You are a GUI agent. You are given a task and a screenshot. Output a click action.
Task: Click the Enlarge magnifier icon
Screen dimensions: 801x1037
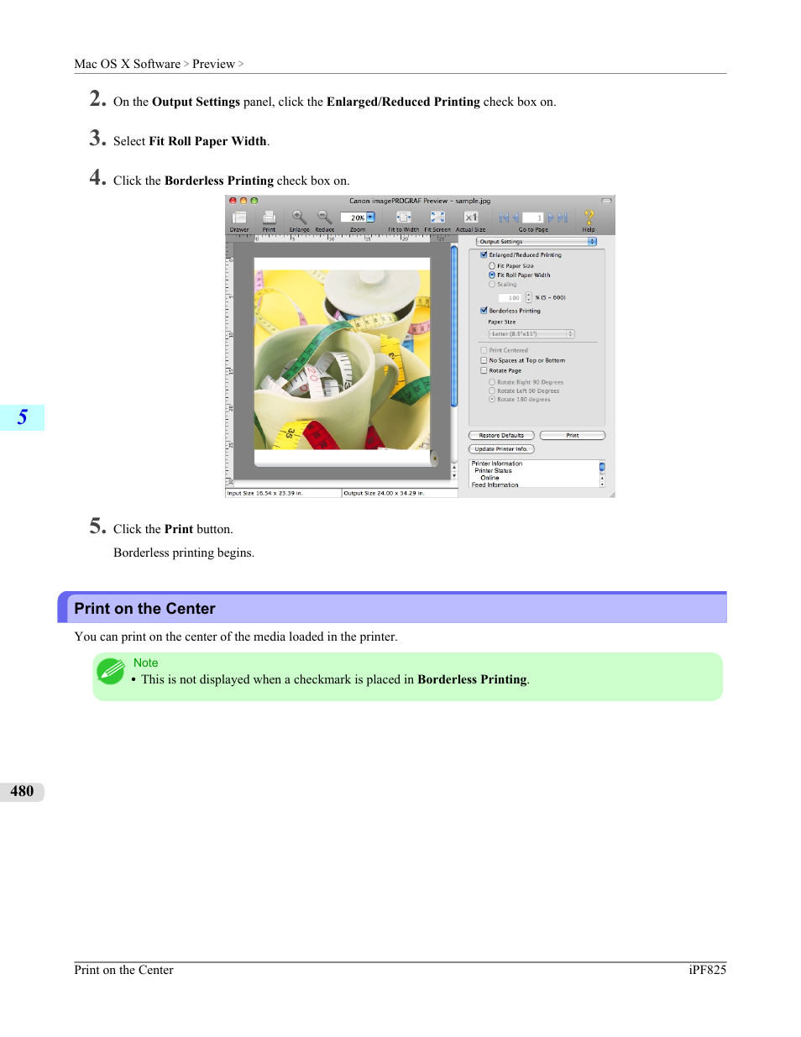(299, 217)
